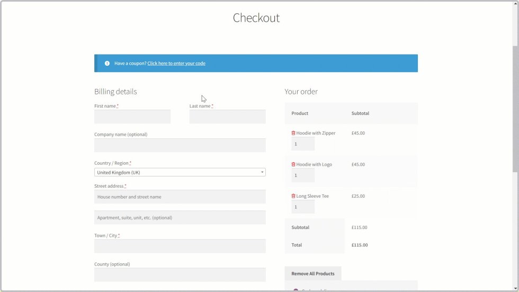Viewport: 519px width, 292px height.
Task: Click the page vertical scrollbar thumb
Action: coord(515,109)
